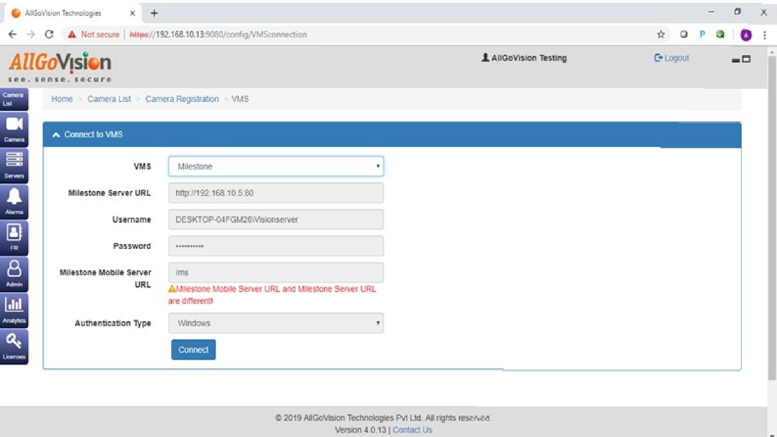Go to Camera Registration breadcrumb
This screenshot has height=437, width=777.
coord(182,99)
